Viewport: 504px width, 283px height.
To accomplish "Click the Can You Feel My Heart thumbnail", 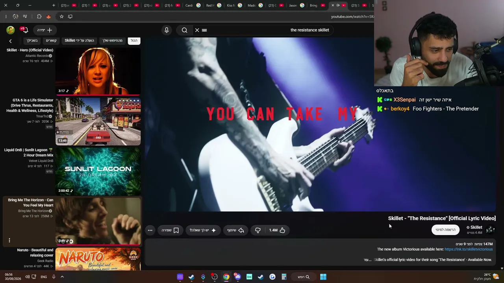I will (x=98, y=221).
